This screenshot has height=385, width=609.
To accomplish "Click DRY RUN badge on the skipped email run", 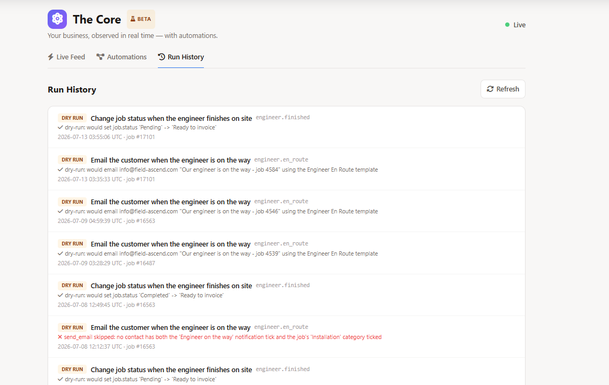I will [72, 327].
